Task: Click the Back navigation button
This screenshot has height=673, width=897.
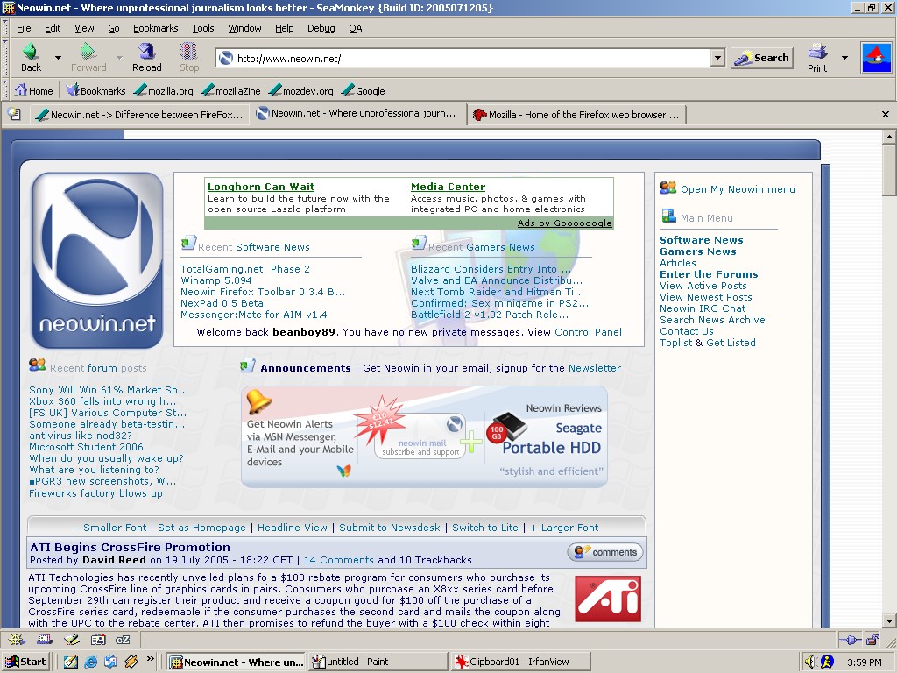Action: pos(31,57)
